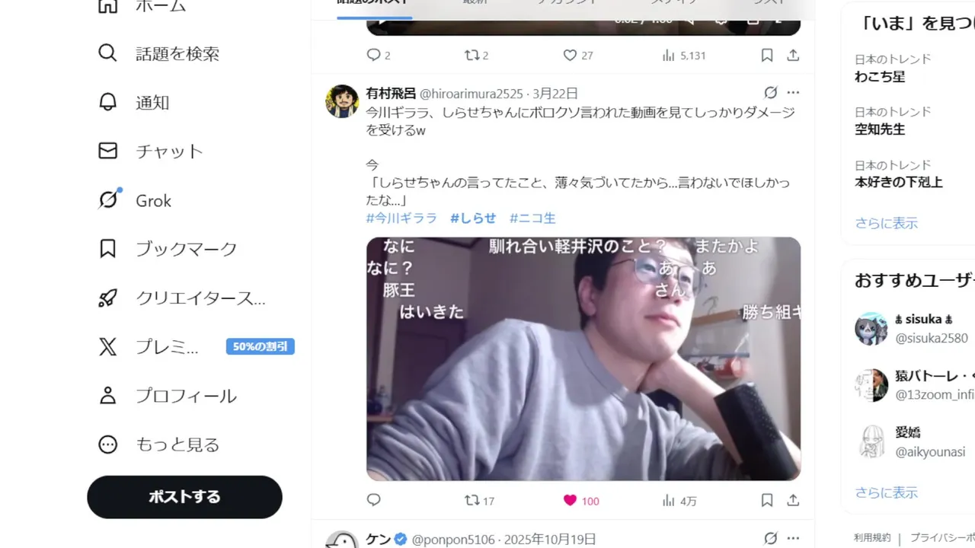The width and height of the screenshot is (975, 548).
Task: Click the ポストする button
Action: (x=184, y=497)
